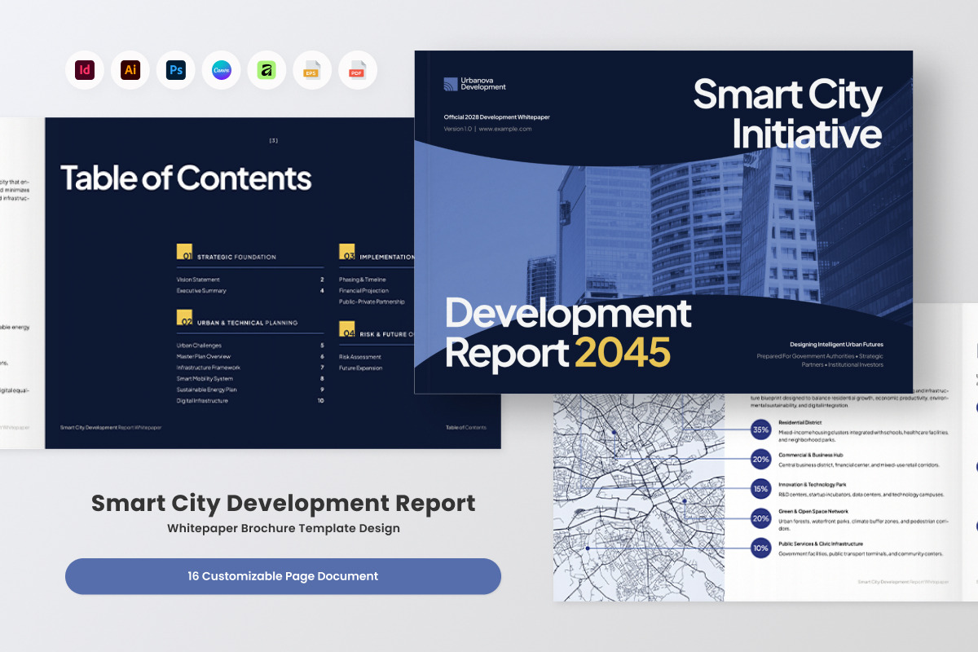This screenshot has height=652, width=978.
Task: Select the Photoshop icon
Action: point(176,70)
